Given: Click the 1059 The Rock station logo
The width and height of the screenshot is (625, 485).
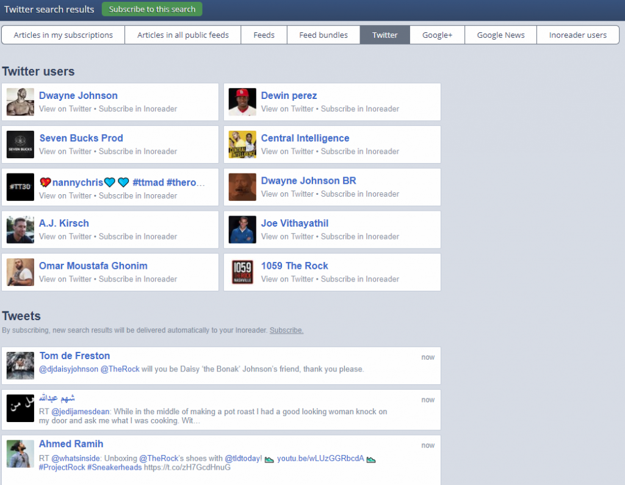Looking at the screenshot, I should 242,272.
